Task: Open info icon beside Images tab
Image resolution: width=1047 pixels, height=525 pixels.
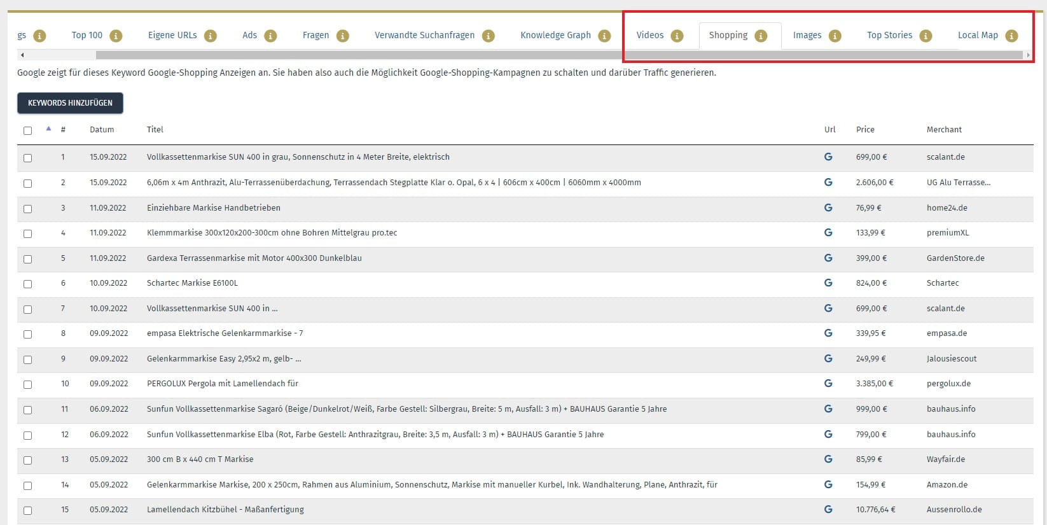Action: click(x=835, y=36)
